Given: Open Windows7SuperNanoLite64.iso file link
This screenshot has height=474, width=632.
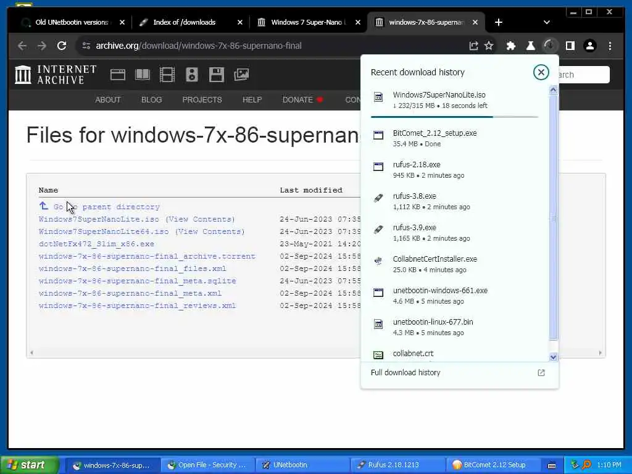Looking at the screenshot, I should (x=104, y=232).
